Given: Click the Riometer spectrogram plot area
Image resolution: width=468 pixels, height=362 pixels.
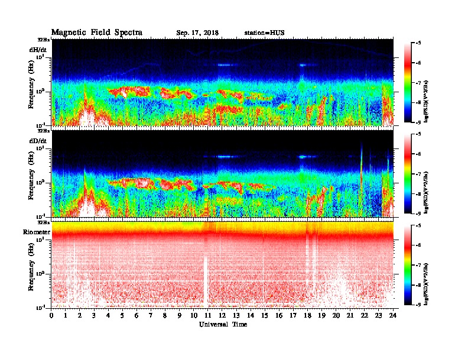Looking at the screenshot, I should point(222,265).
